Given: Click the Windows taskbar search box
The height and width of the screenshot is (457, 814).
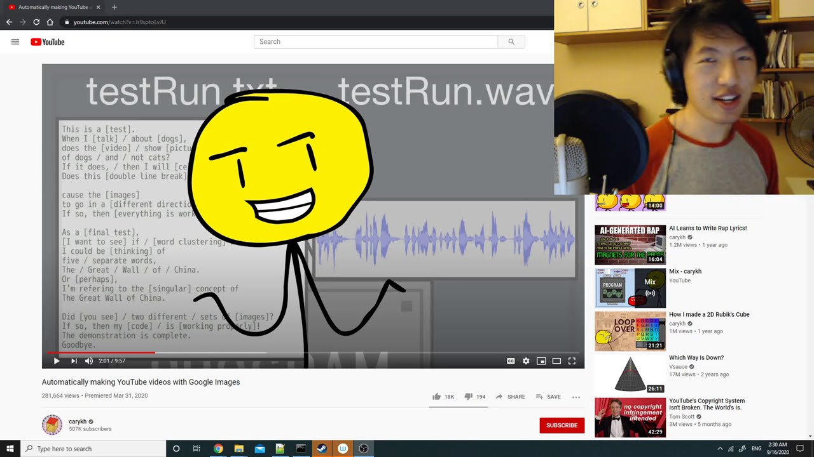Looking at the screenshot, I should [x=93, y=449].
